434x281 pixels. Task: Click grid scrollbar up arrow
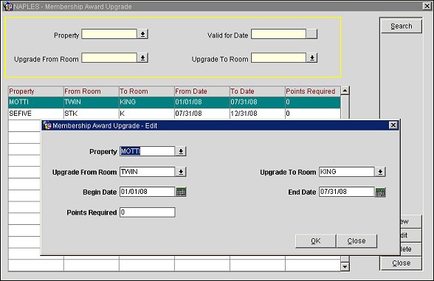pos(345,90)
